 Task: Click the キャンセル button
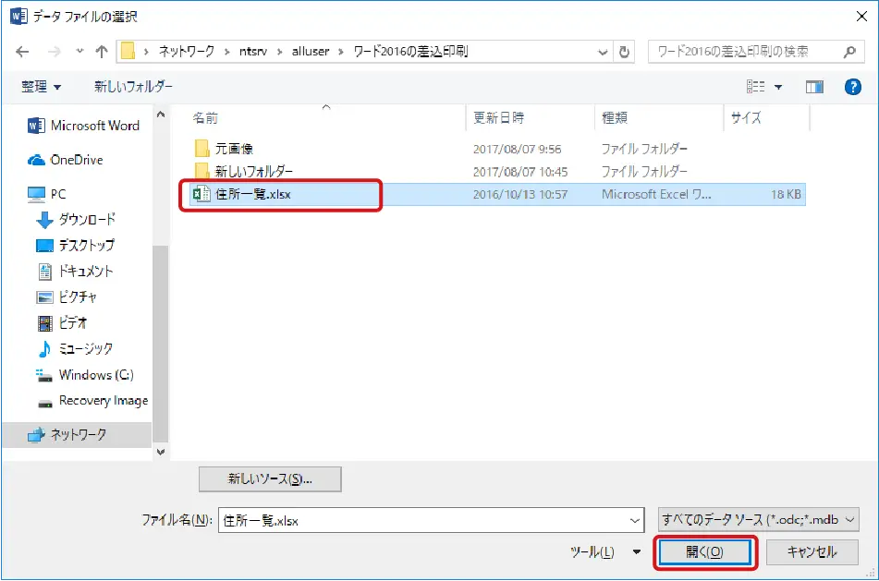[812, 552]
